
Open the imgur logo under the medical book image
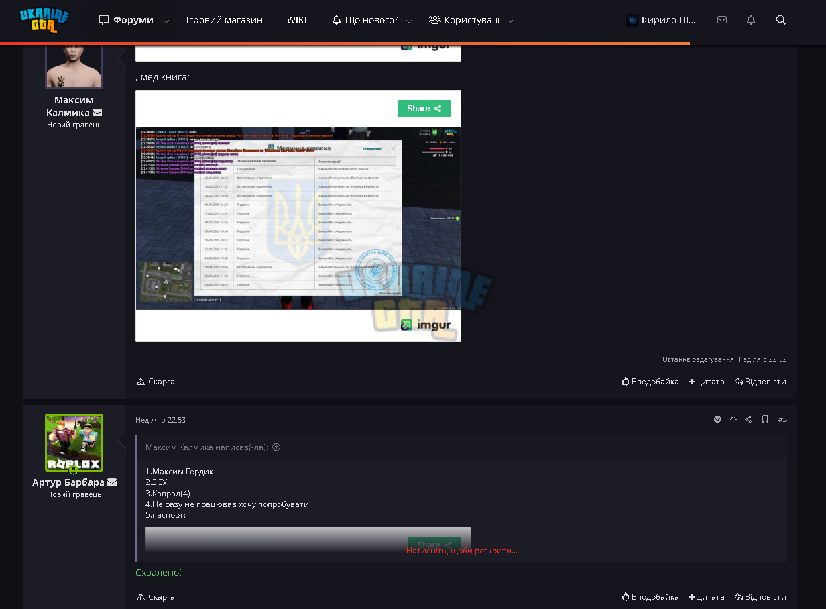pyautogui.click(x=426, y=325)
